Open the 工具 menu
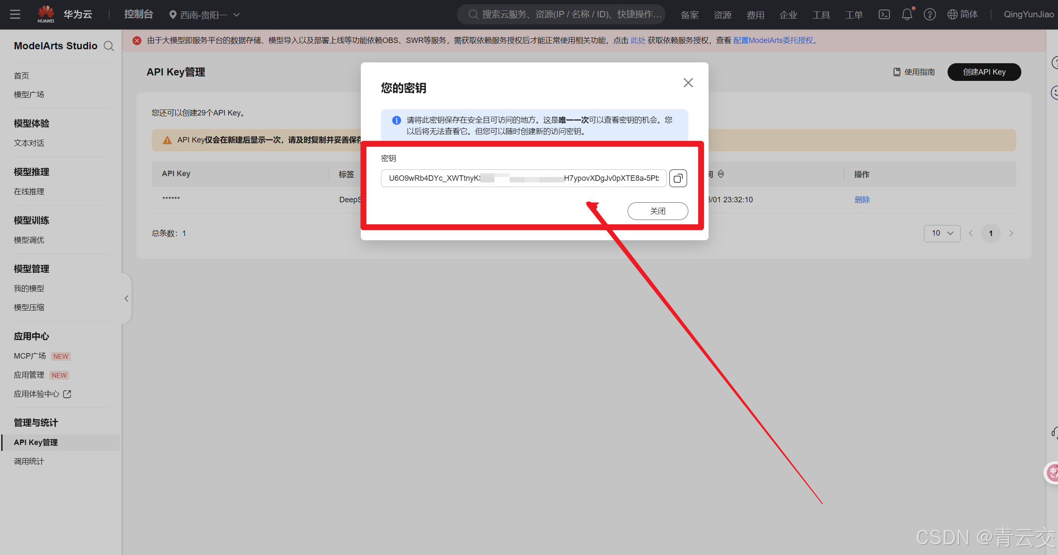The height and width of the screenshot is (555, 1058). pyautogui.click(x=821, y=15)
